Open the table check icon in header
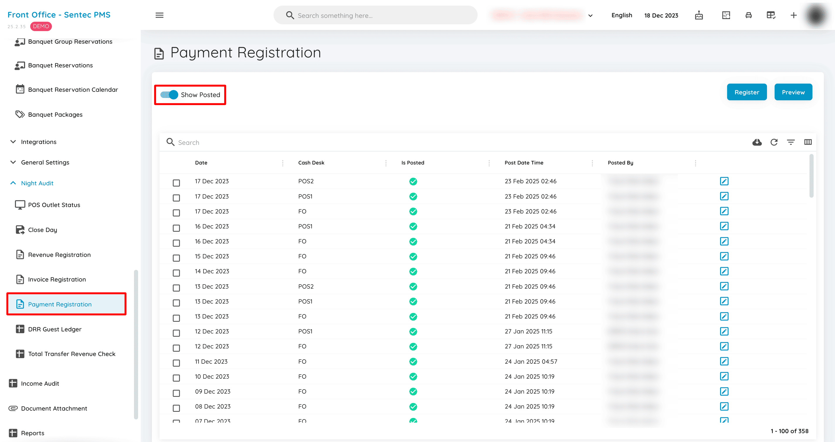 pos(771,15)
